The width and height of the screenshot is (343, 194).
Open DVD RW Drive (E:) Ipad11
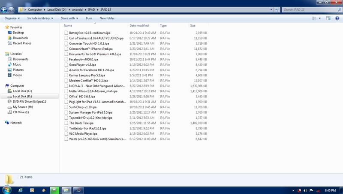coord(29,102)
